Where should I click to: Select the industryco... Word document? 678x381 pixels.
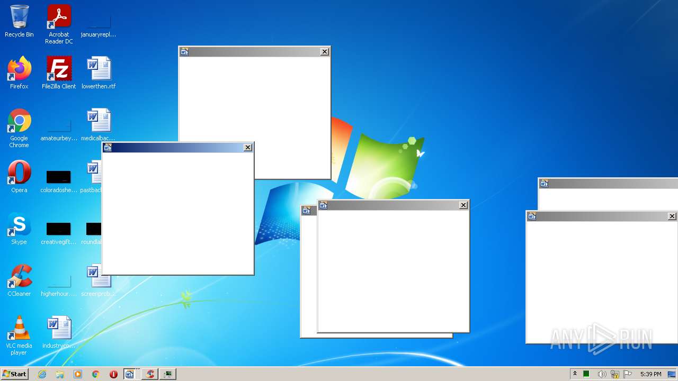pos(59,332)
